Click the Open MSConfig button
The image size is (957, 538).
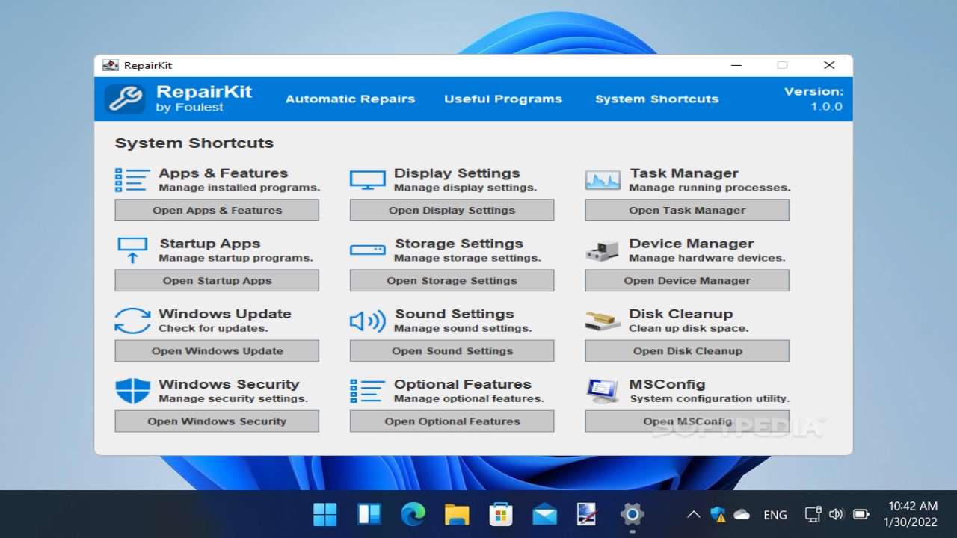pos(687,421)
